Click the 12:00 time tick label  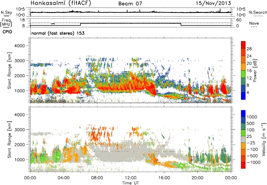tap(130, 178)
